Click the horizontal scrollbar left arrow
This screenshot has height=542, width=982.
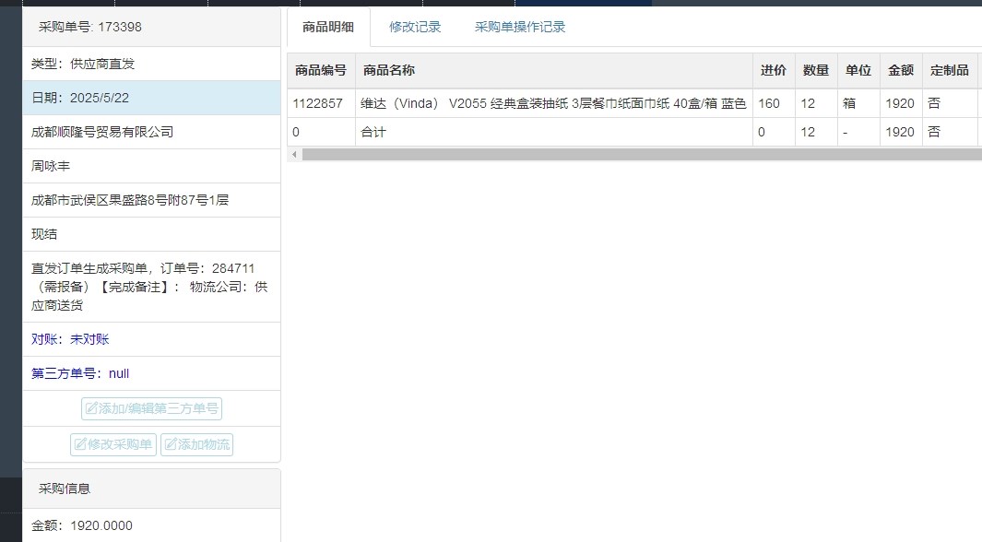(x=294, y=154)
